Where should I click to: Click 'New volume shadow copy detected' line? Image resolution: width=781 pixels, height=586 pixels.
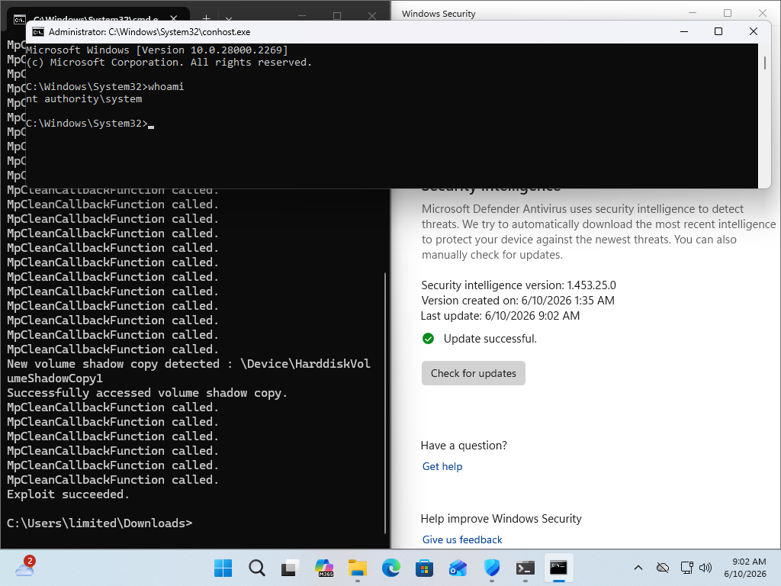189,371
